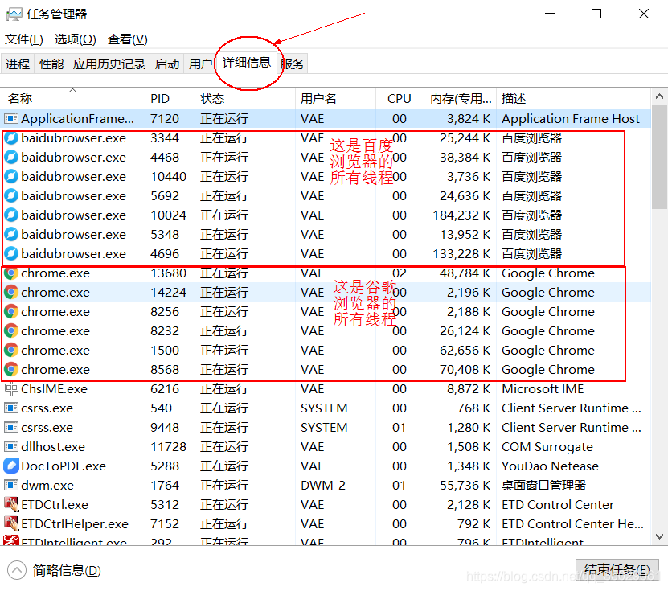Click the ChsIME.exe process icon

pos(11,389)
